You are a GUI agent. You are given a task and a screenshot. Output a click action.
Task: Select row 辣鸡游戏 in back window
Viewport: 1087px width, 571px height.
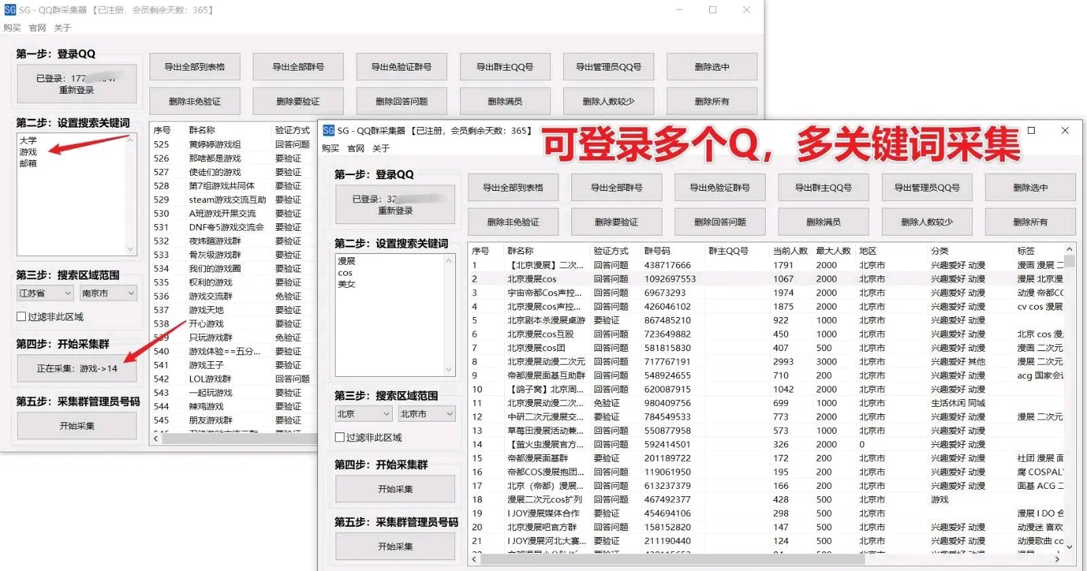tap(234, 406)
